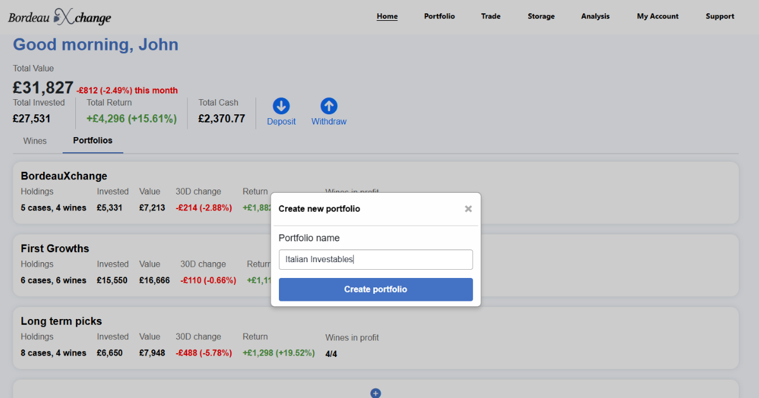Image resolution: width=759 pixels, height=398 pixels.
Task: Click invested amount £15,550
Action: coord(112,280)
